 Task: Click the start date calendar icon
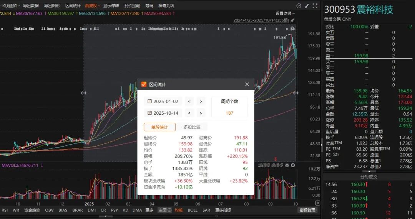(x=149, y=101)
